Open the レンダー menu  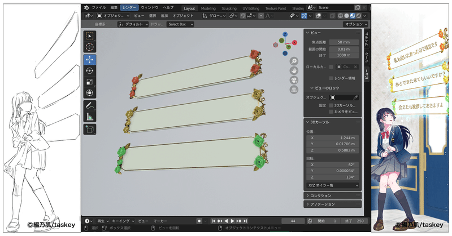pos(129,8)
